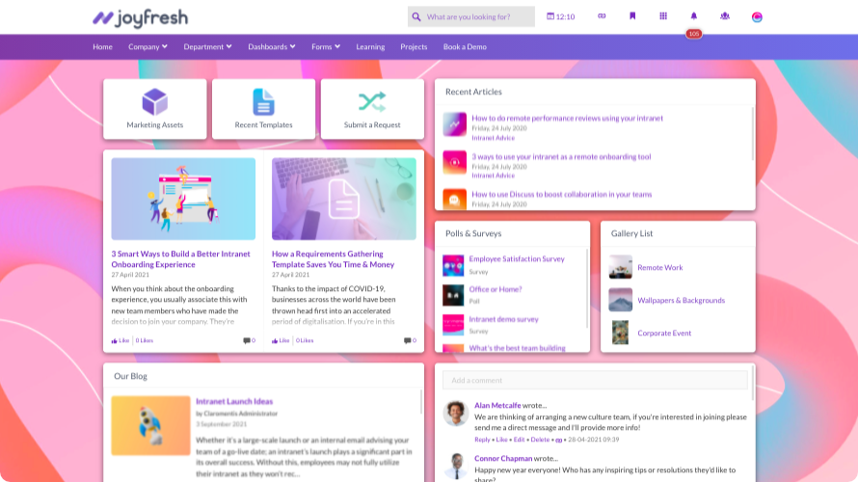Delete Alan Metcalfe's comment
This screenshot has width=858, height=482.
point(540,440)
